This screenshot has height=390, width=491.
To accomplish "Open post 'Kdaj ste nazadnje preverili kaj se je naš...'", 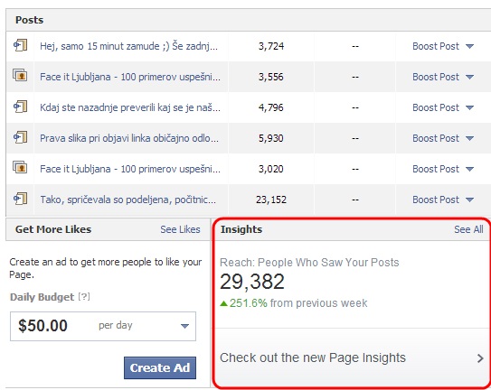I will coord(130,107).
